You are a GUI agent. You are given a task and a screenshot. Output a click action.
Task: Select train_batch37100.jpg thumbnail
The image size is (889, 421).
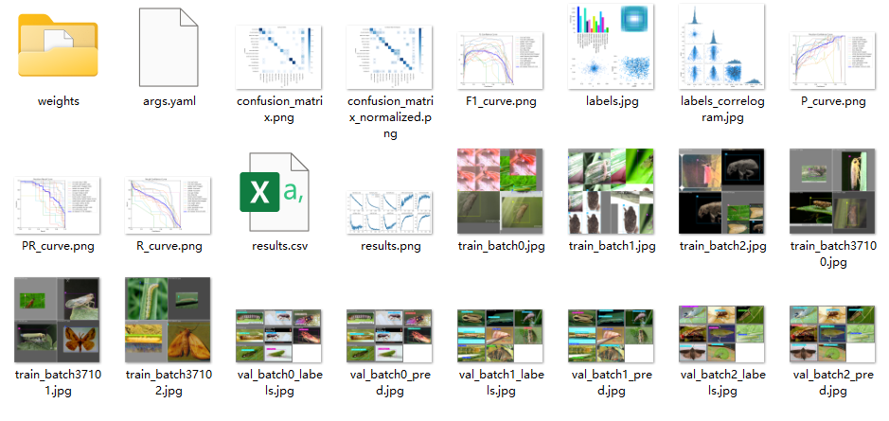point(833,191)
